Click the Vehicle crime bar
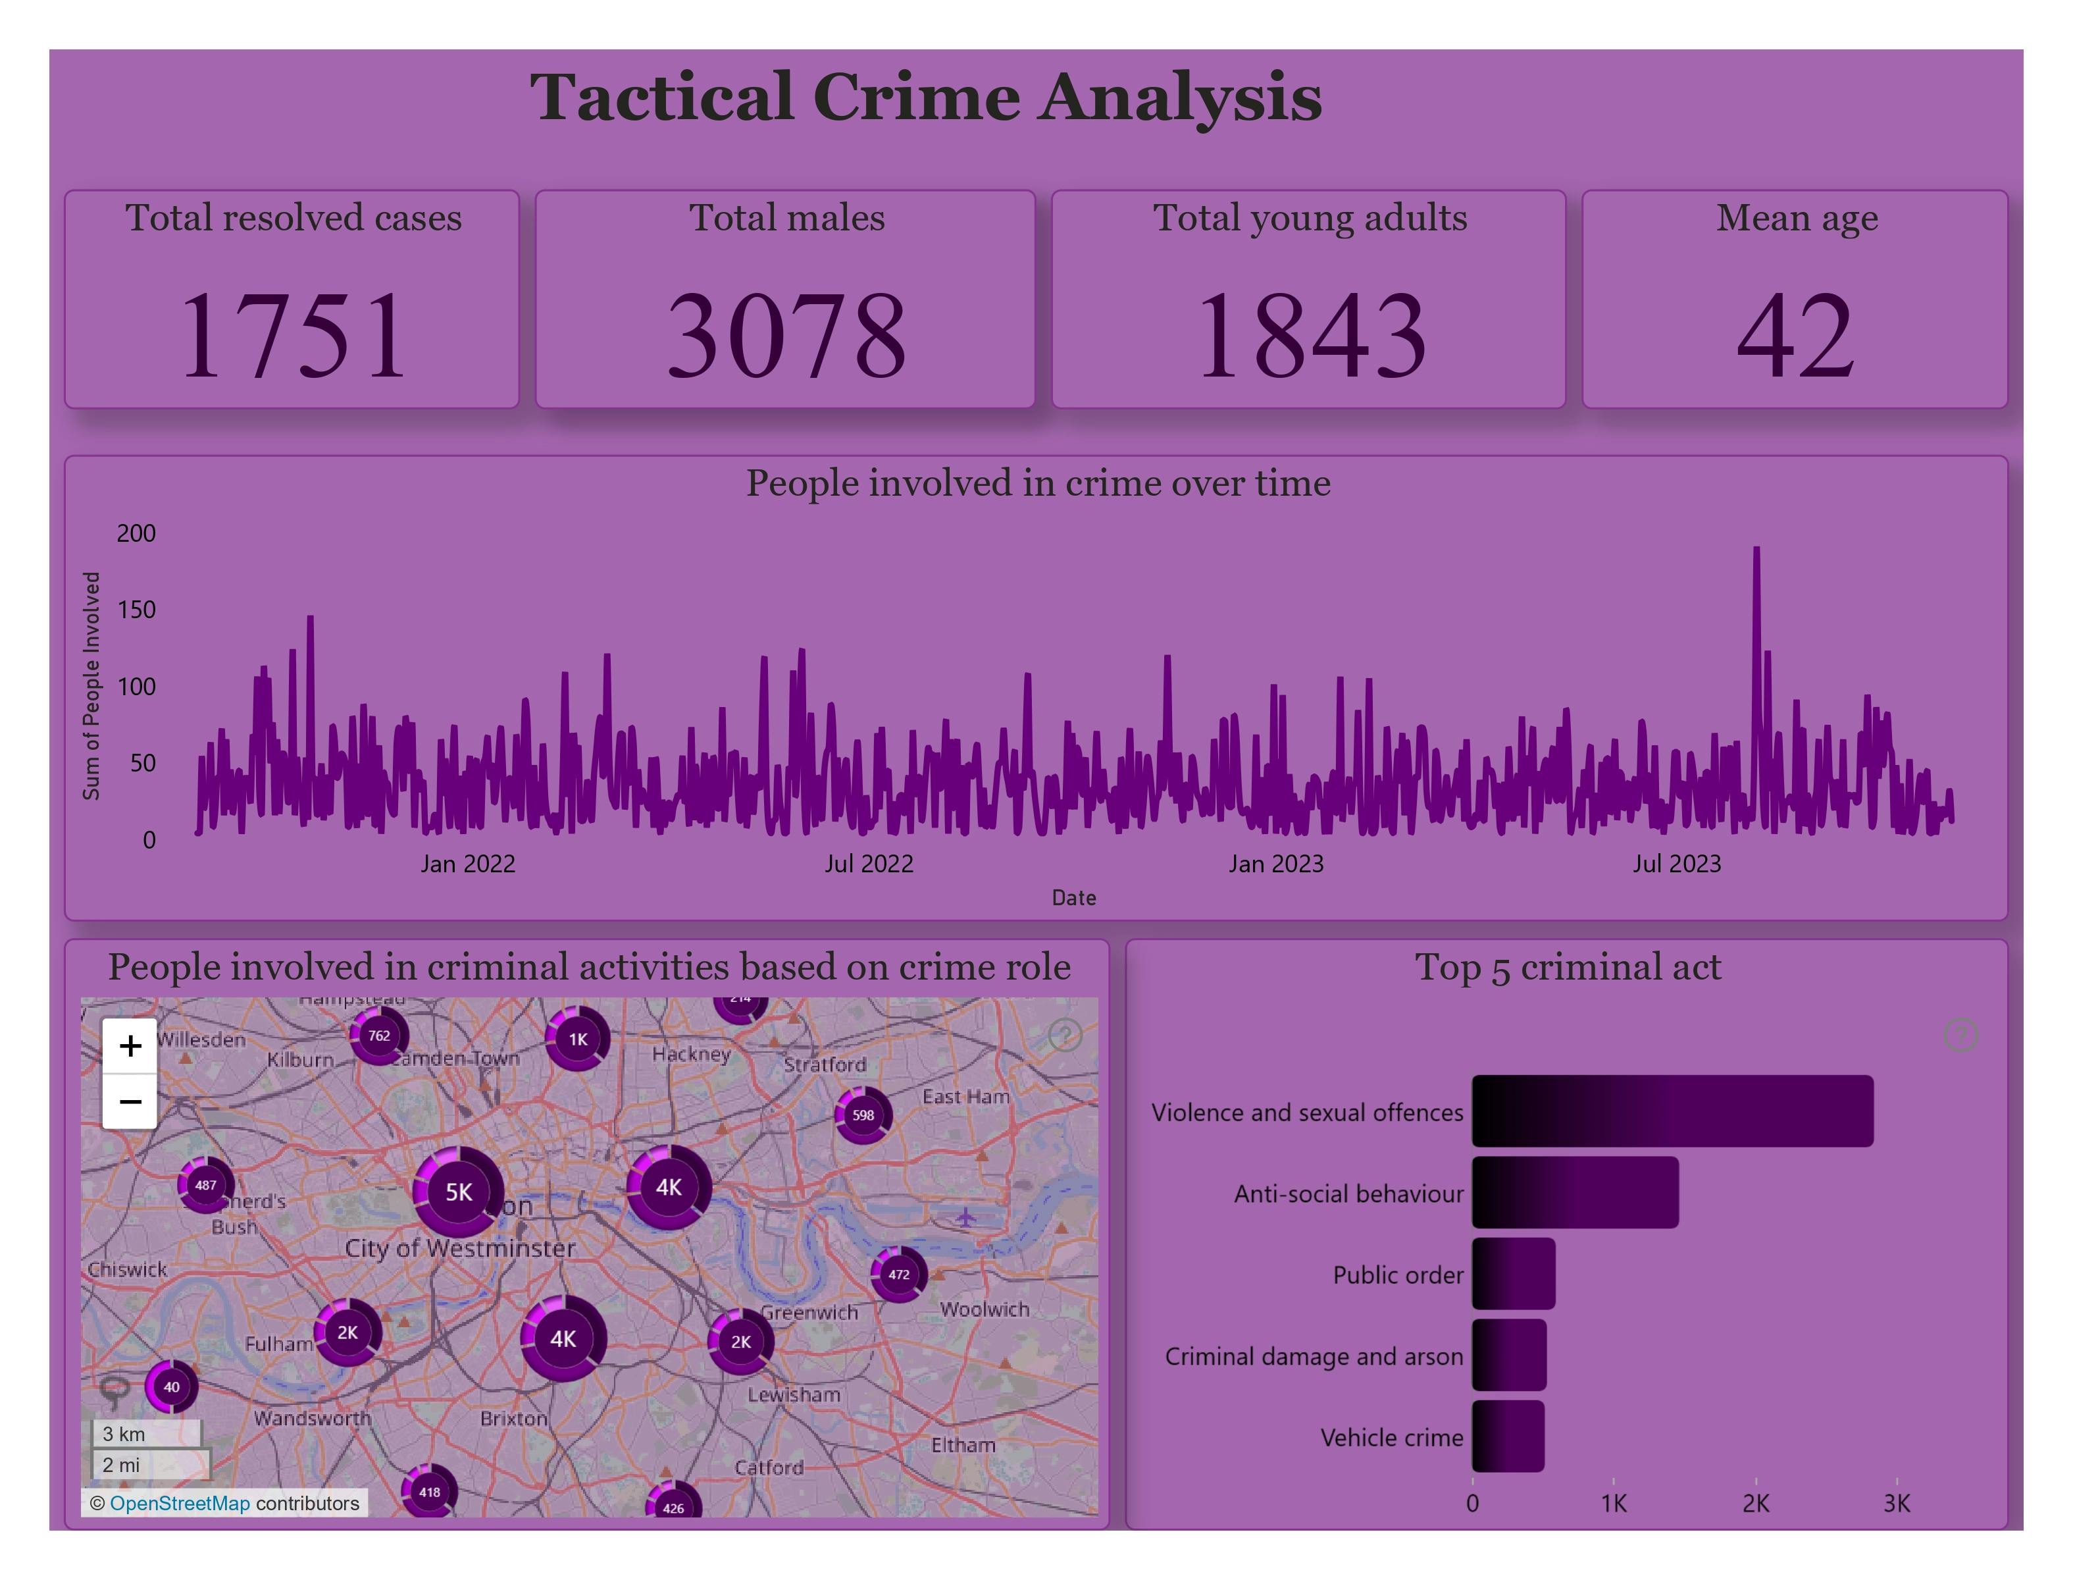This screenshot has width=2073, height=1580. 1508,1437
